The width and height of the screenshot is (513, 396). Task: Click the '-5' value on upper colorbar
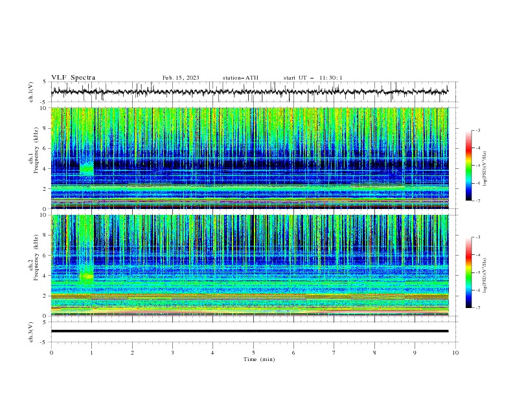coord(477,166)
